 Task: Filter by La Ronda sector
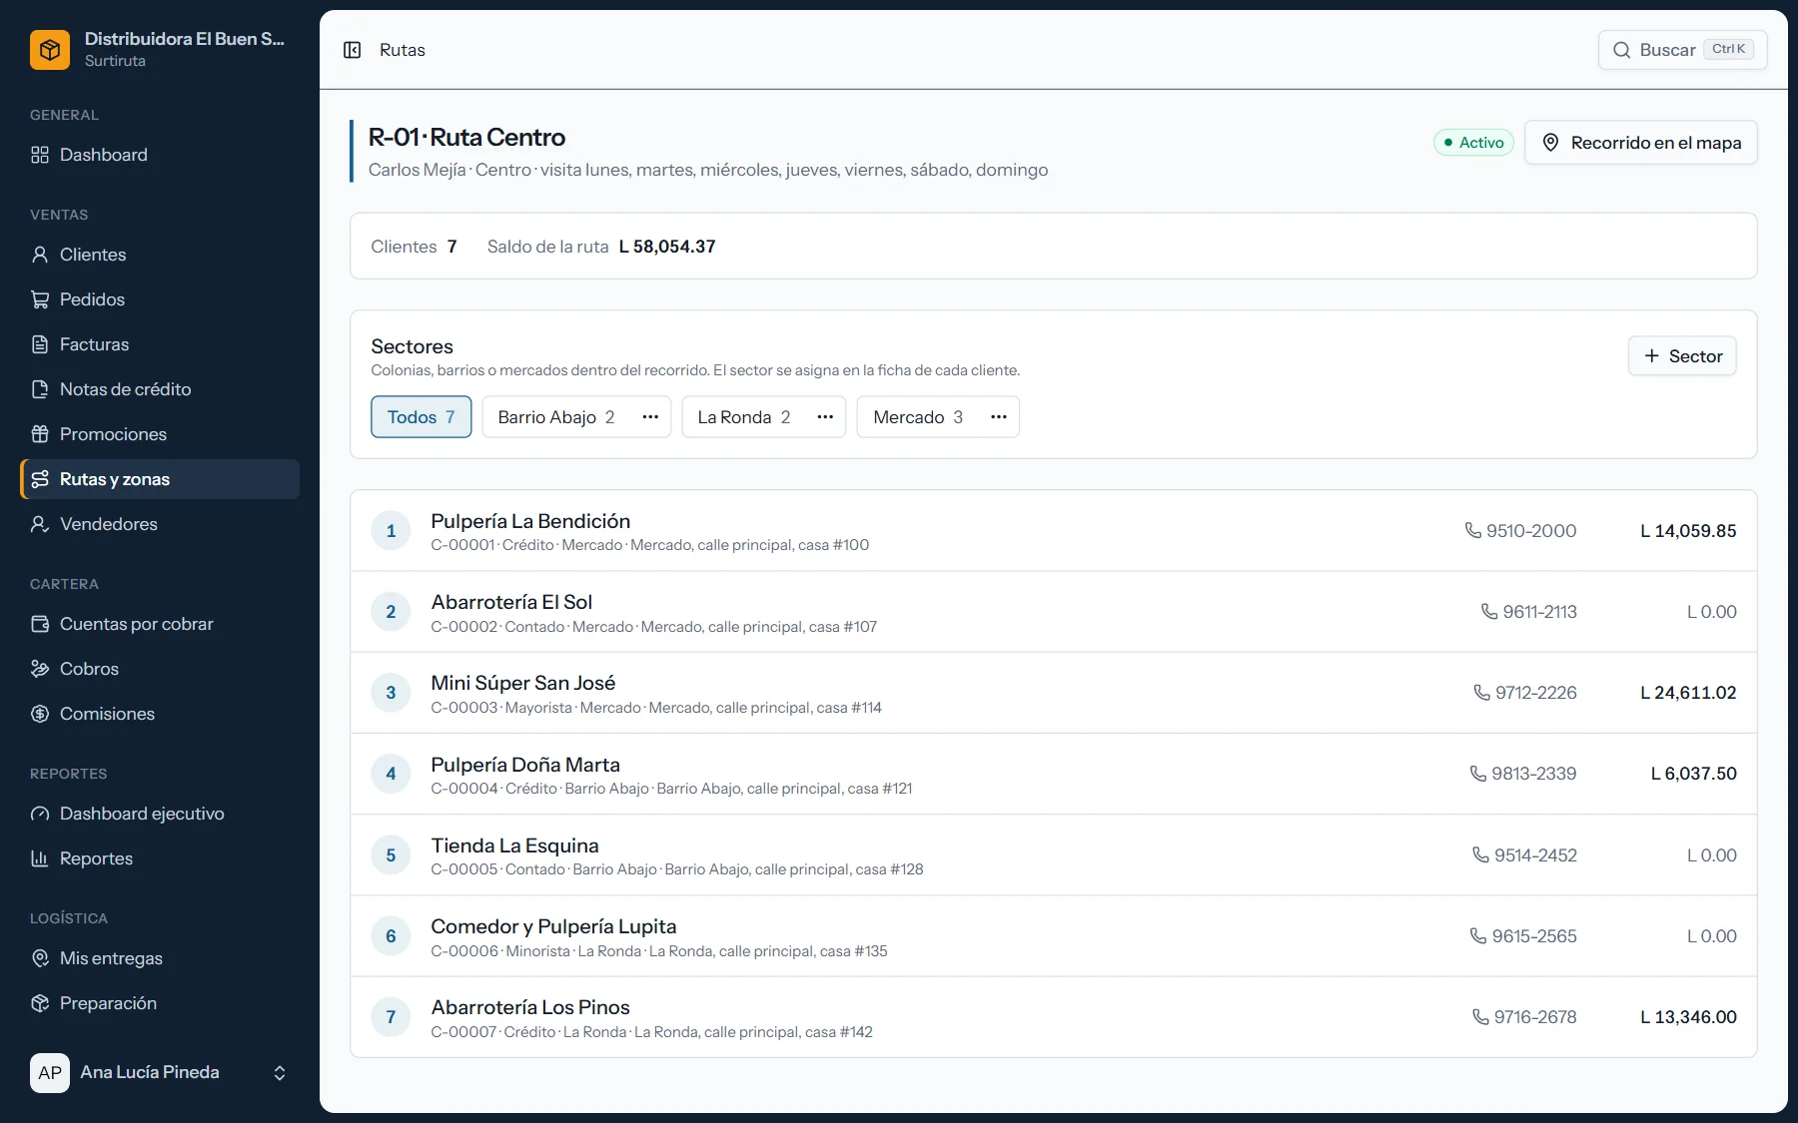pos(744,417)
